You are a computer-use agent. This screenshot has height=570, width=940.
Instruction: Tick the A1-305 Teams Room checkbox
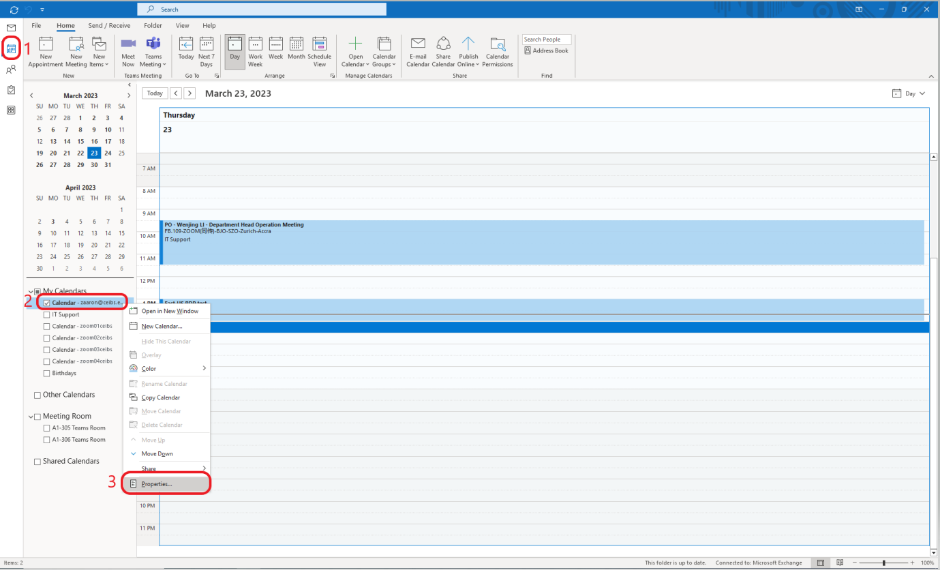pyautogui.click(x=46, y=428)
